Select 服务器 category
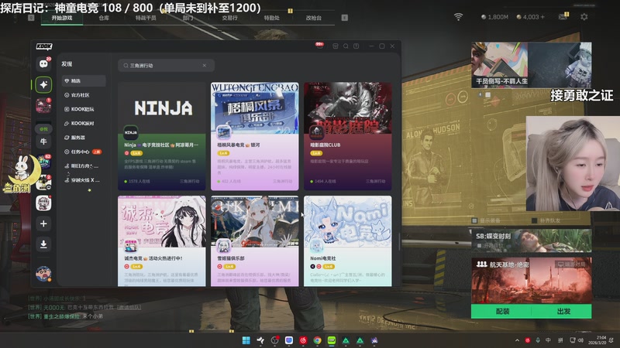Screen dimensions: 620x348 84,138
